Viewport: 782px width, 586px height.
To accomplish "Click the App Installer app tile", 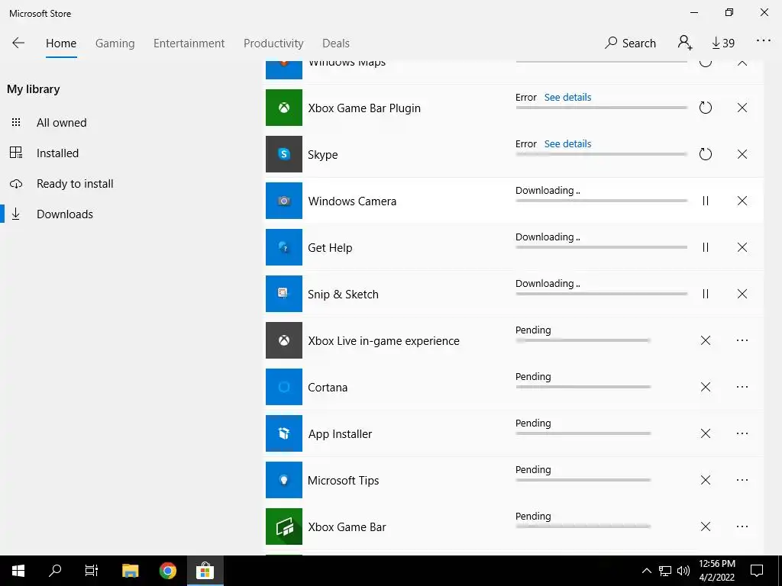I will click(284, 433).
